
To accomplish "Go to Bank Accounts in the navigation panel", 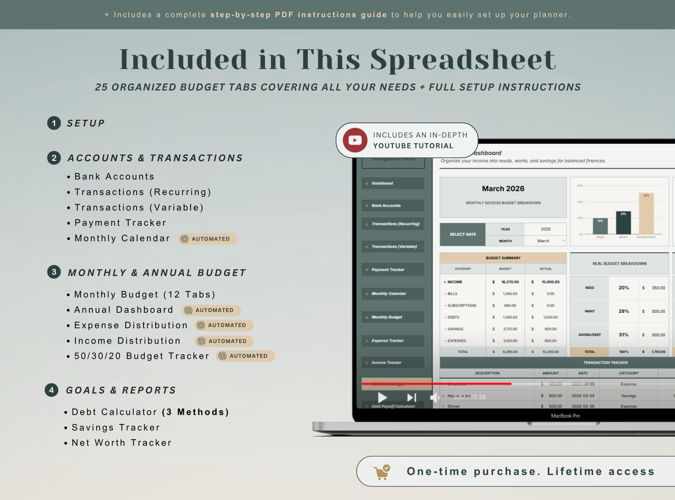I will 393,205.
